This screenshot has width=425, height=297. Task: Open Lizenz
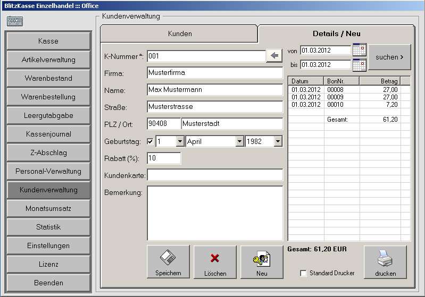48,264
